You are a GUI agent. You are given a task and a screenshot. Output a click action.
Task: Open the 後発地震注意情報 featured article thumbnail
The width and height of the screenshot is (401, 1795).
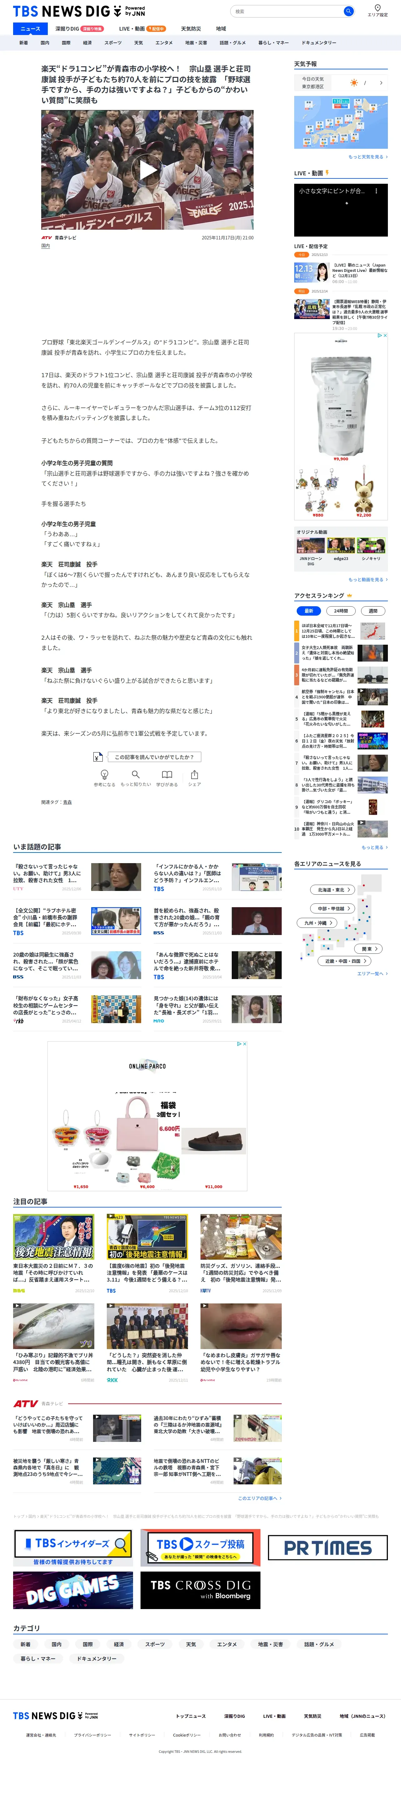(x=54, y=1237)
